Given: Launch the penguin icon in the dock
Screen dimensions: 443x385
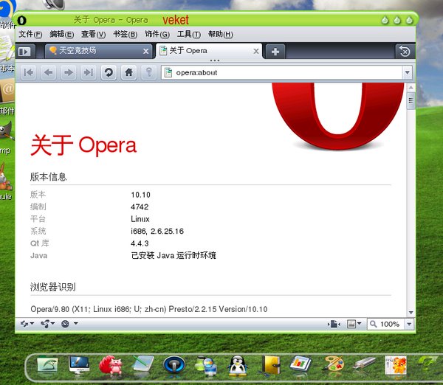Looking at the screenshot, I should click(237, 364).
